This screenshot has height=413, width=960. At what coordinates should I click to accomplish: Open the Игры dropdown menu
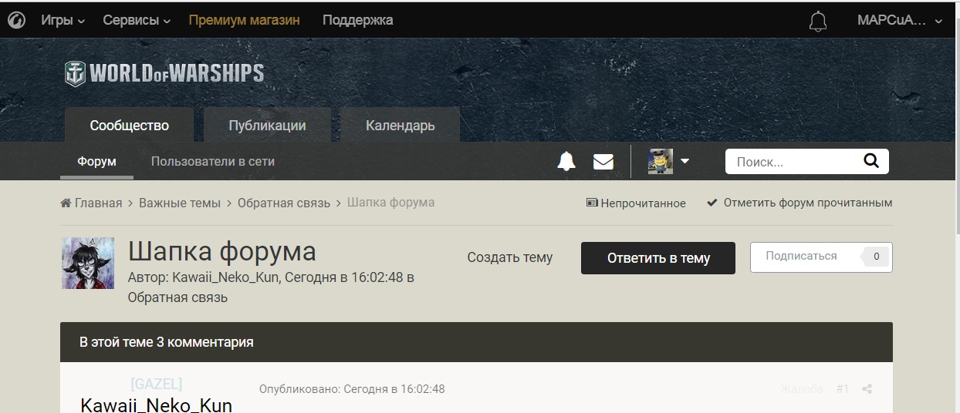pos(63,20)
